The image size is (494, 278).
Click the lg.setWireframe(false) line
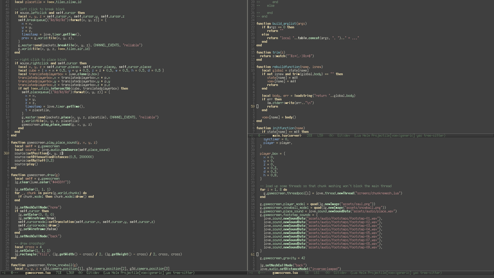pos(38,229)
